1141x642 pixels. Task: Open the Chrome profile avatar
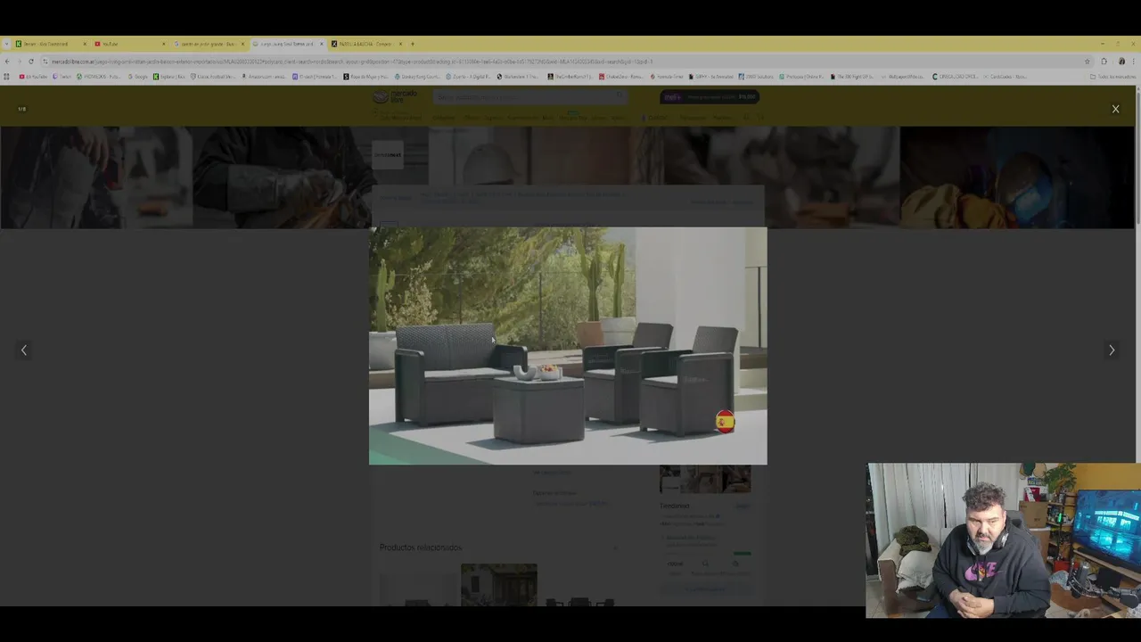[1120, 62]
